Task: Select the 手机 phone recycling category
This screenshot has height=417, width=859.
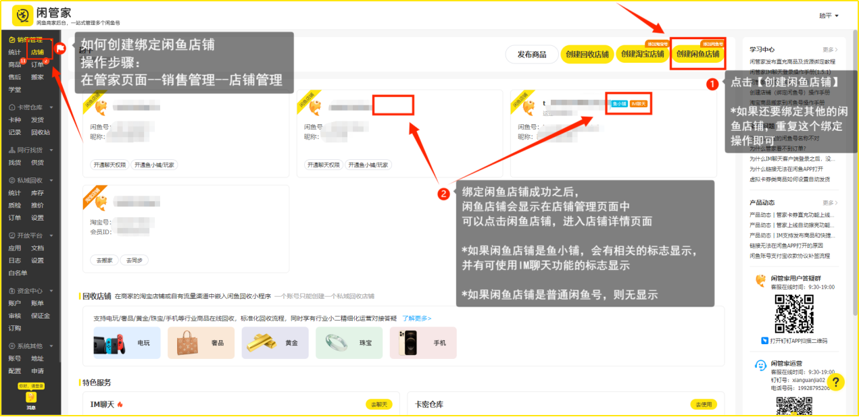Action: tap(422, 343)
